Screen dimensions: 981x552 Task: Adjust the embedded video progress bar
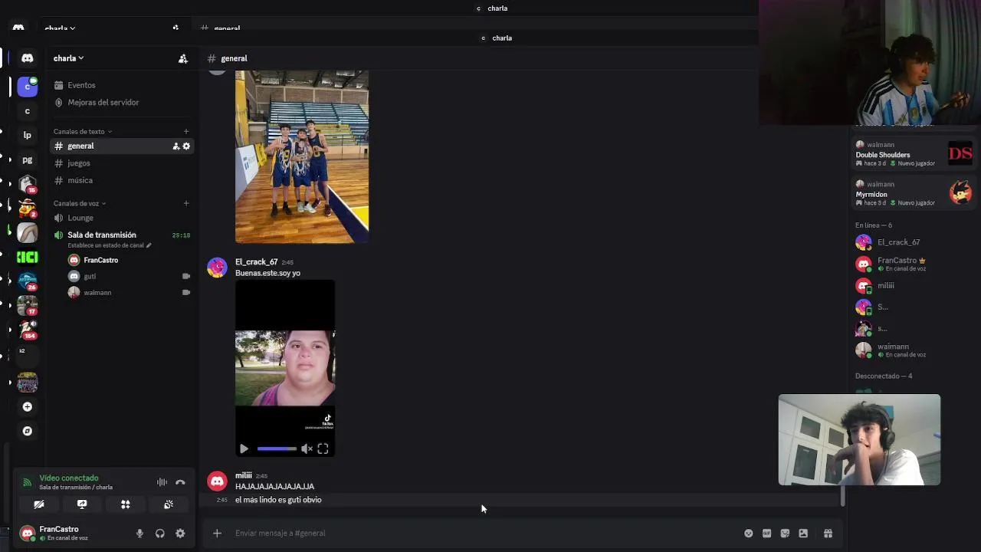coord(277,449)
